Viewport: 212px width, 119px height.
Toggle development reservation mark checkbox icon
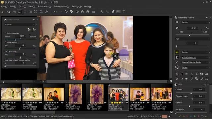[x=93, y=12]
